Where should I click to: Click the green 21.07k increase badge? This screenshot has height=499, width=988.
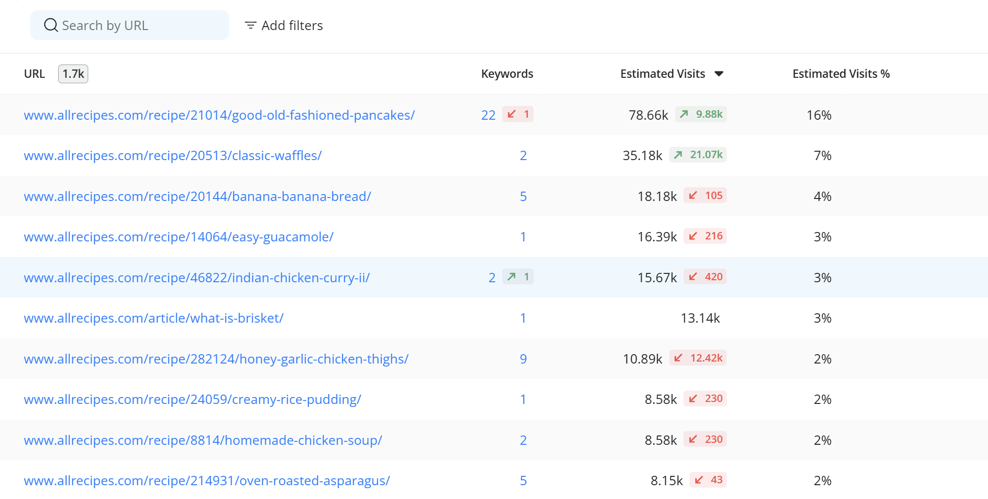(x=698, y=155)
